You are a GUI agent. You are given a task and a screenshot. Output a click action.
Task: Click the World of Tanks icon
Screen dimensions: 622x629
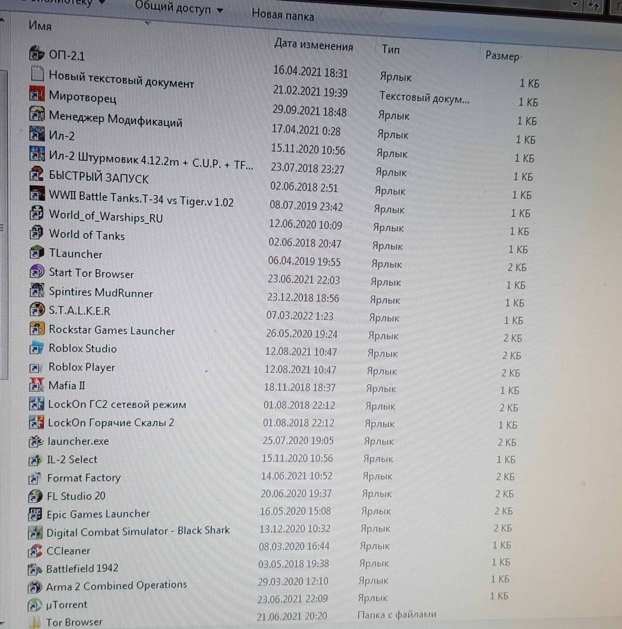click(37, 232)
